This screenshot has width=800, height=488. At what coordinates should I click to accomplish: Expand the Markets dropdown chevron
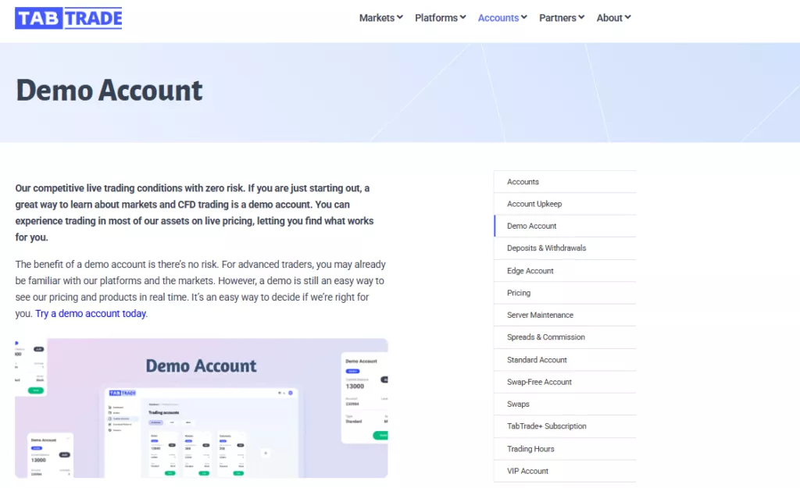pyautogui.click(x=400, y=17)
